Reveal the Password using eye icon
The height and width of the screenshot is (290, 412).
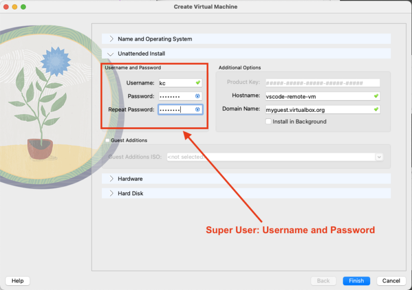[x=197, y=96]
